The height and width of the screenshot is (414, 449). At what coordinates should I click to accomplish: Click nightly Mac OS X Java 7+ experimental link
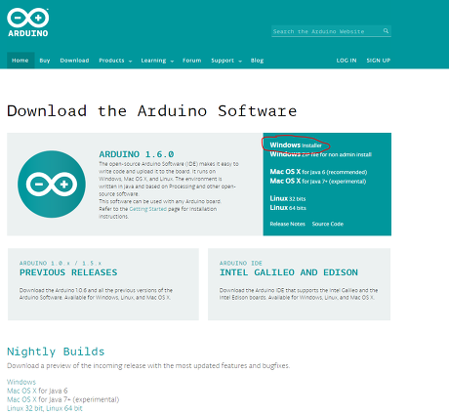tap(62, 399)
